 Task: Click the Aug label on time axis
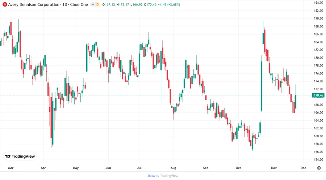[173, 168]
